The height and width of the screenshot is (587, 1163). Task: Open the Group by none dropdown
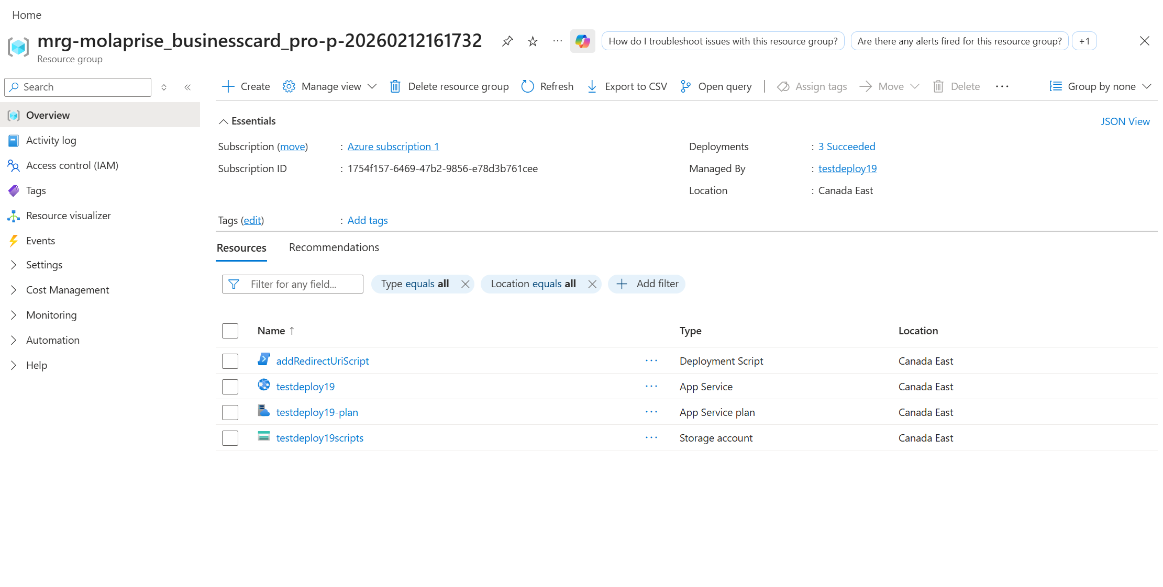(1100, 86)
